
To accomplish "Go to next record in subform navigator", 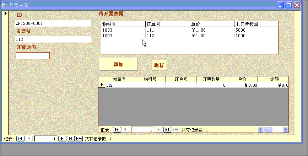I will [x=159, y=130].
